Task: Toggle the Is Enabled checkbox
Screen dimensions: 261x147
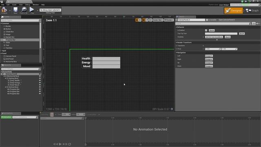Action: point(206,30)
